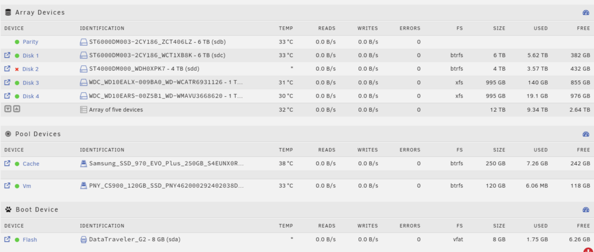Click array total free 2.64 TB
The height and width of the screenshot is (252, 594).
tap(580, 110)
